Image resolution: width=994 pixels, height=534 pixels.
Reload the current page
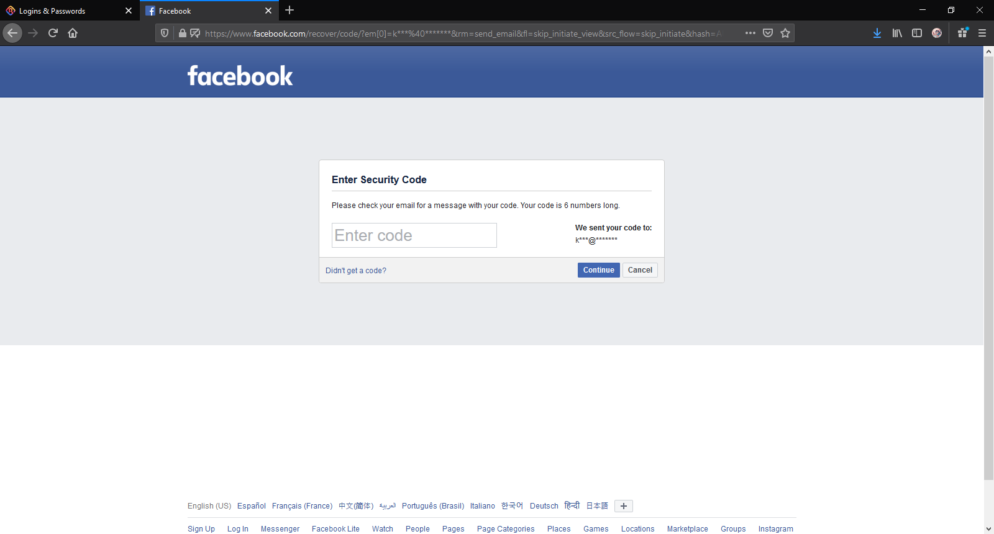pos(53,33)
